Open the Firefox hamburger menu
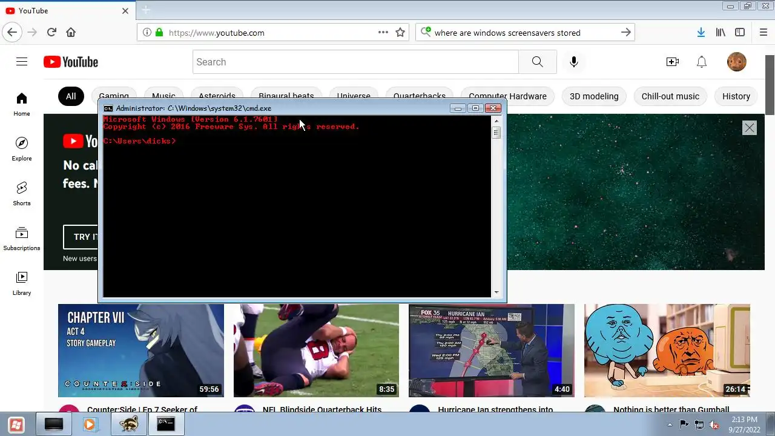This screenshot has height=436, width=775. pos(763,33)
